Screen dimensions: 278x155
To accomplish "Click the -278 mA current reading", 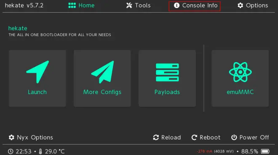I will (x=204, y=151).
